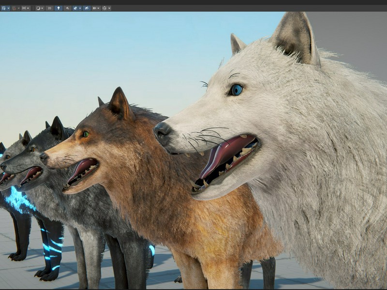This screenshot has height=290, width=387.
Task: Expand the gizmos dropdown arrow
Action: tap(109, 8)
